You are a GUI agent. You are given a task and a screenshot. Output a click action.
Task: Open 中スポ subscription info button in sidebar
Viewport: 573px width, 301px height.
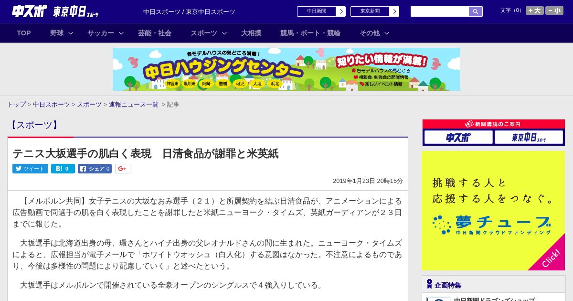458,138
